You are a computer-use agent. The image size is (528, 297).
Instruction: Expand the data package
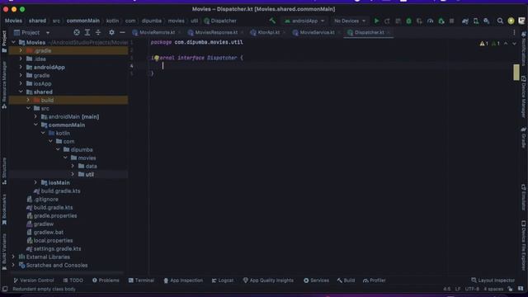[x=73, y=166]
